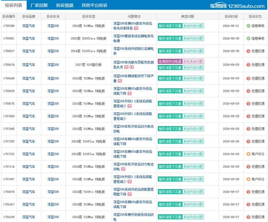Open complaint link 深蓝S05系统升级后续航里程明显下降
This screenshot has height=222, width=268.
point(134,192)
